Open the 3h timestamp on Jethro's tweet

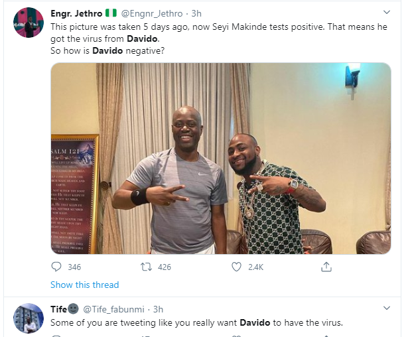pyautogui.click(x=196, y=13)
